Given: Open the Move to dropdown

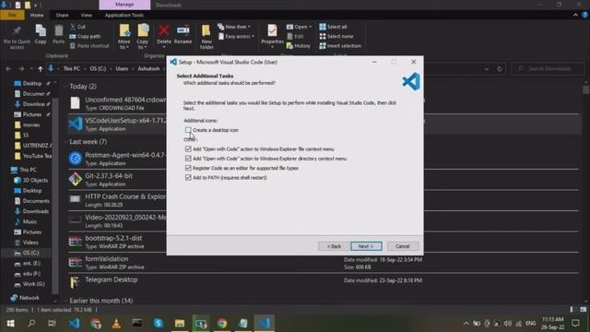Looking at the screenshot, I should [124, 37].
